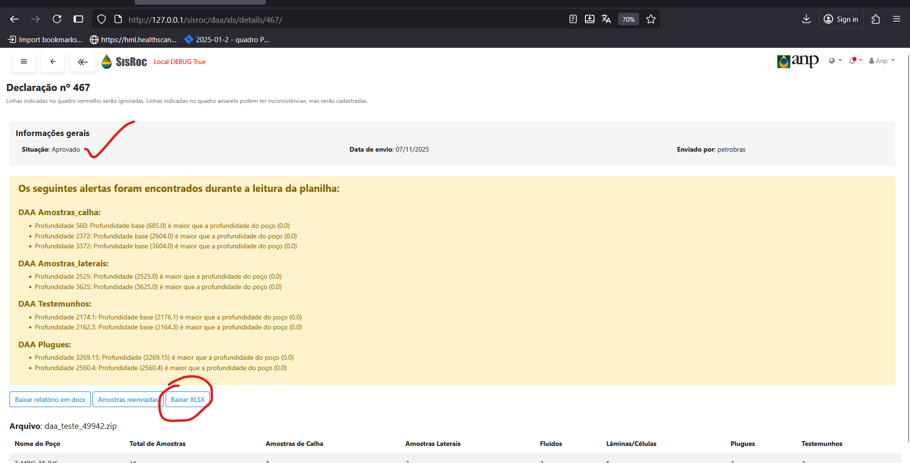Screen dimensions: 910x463
Task: Open the SisRoc hamburger menu
Action: 24,62
